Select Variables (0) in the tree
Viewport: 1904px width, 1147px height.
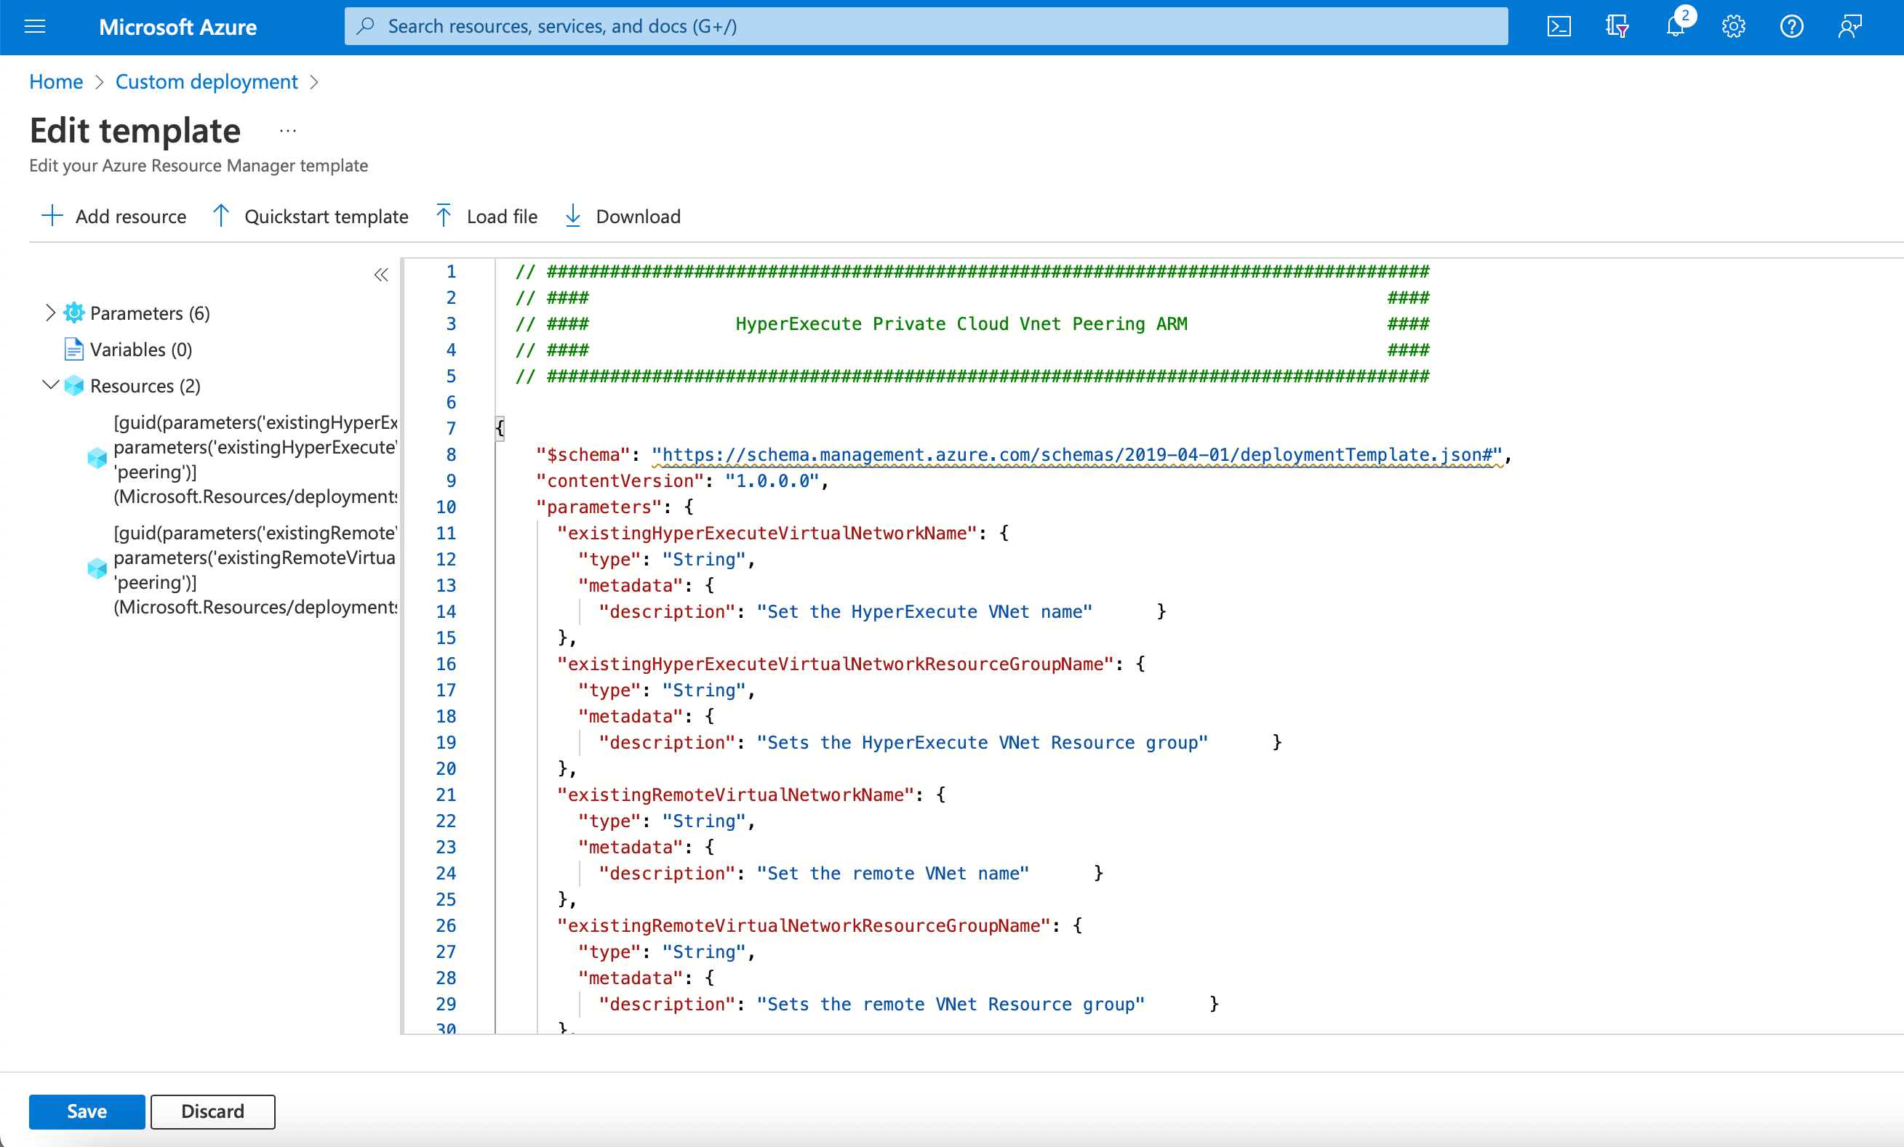coord(140,350)
